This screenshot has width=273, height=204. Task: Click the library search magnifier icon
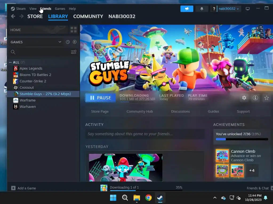13,52
